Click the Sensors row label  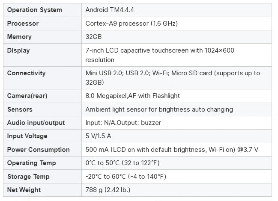coord(20,109)
